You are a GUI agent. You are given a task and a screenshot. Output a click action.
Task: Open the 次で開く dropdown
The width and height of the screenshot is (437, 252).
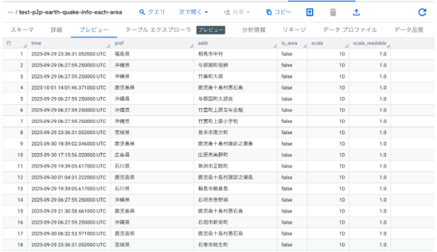[193, 12]
